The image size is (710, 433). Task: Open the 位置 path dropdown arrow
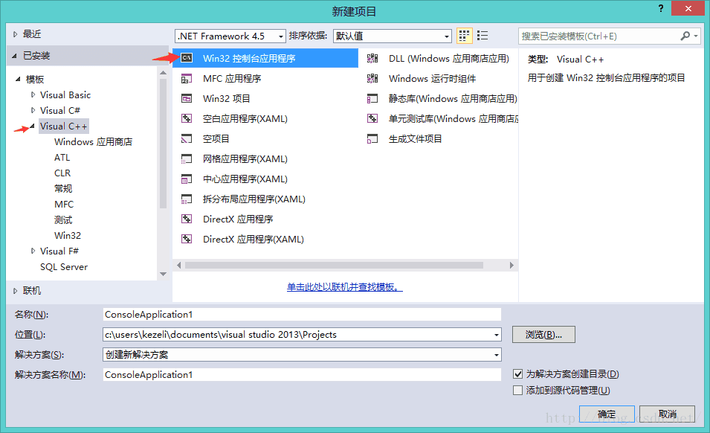[x=497, y=335]
